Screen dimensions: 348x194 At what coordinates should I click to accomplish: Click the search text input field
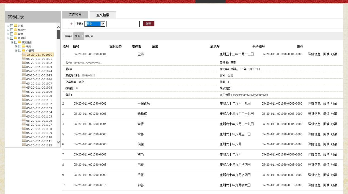[x=123, y=24]
